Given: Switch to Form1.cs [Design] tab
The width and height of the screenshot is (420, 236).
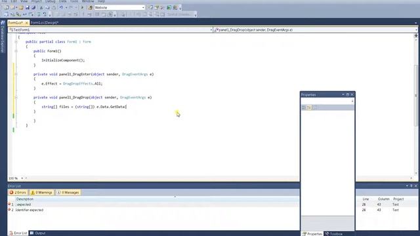Looking at the screenshot, I should [x=45, y=23].
